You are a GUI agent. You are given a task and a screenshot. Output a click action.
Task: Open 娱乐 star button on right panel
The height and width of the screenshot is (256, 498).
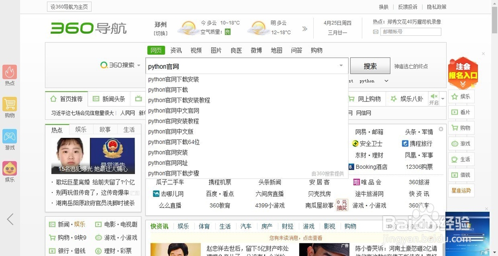tap(461, 97)
